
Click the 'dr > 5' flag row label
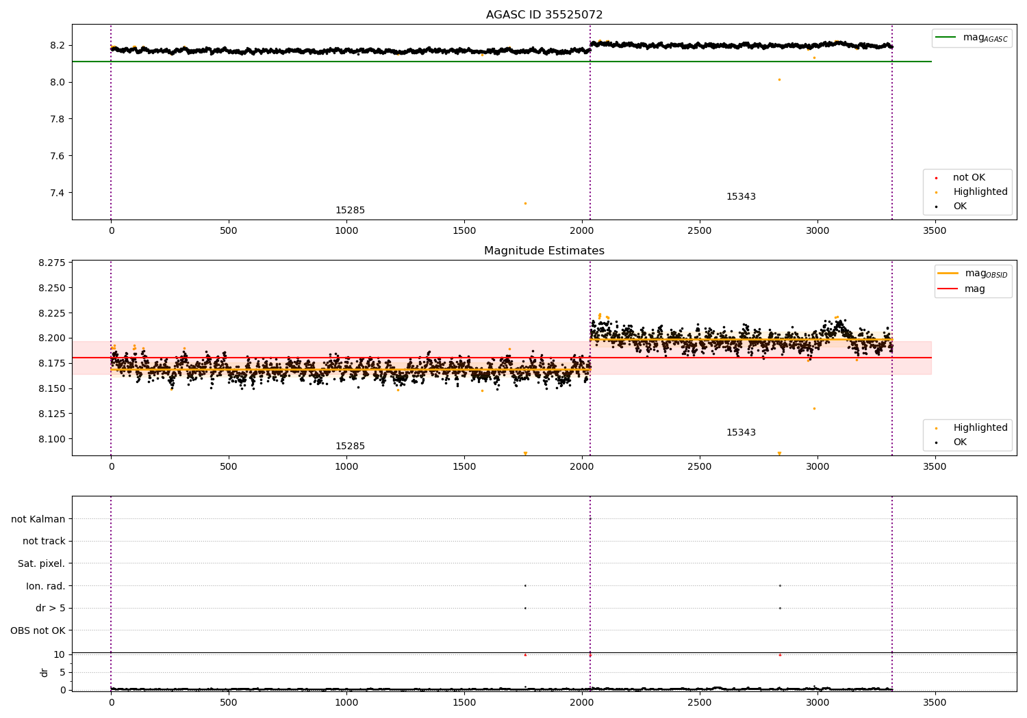(x=51, y=609)
